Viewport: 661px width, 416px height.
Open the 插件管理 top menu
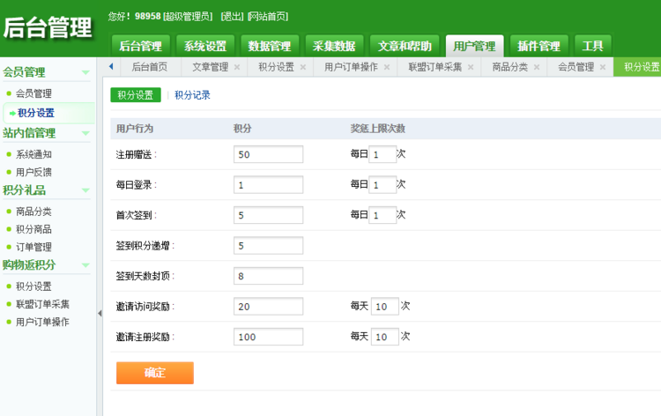click(x=538, y=46)
